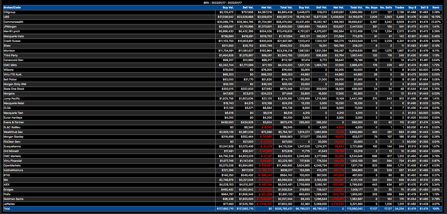
Task: Sort by the Buy Vol. column header
Action: point(304,7)
